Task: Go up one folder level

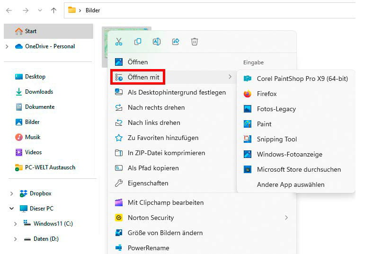Action: point(54,10)
